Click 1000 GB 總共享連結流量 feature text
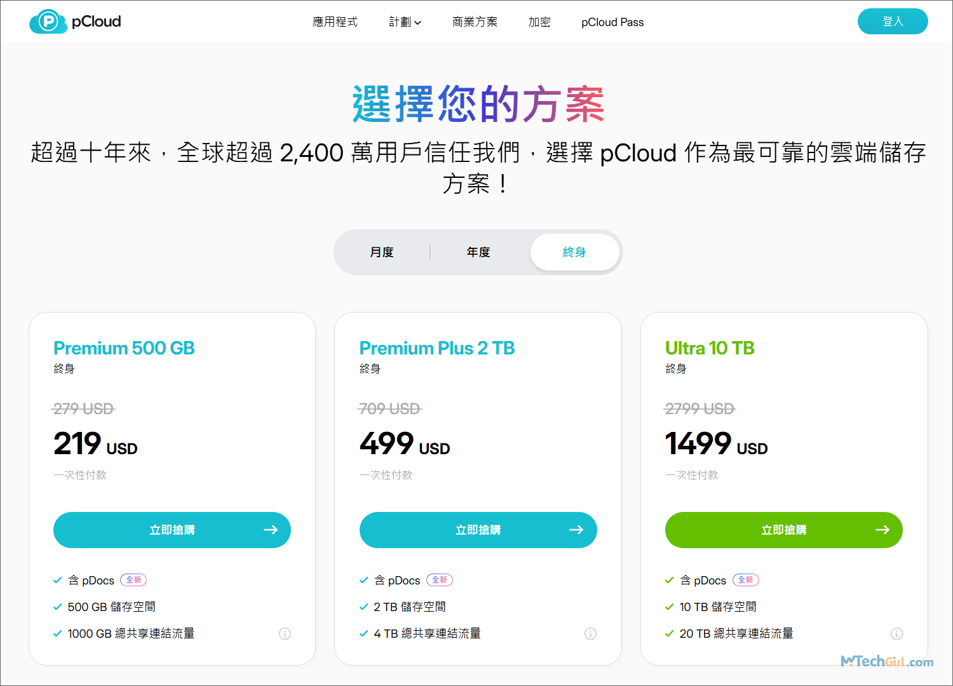The width and height of the screenshot is (953, 686). pos(131,633)
